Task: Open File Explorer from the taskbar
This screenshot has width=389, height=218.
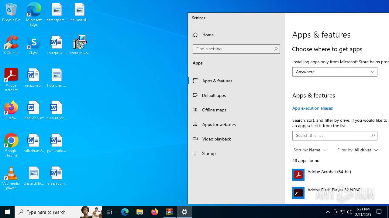Action: (140, 212)
